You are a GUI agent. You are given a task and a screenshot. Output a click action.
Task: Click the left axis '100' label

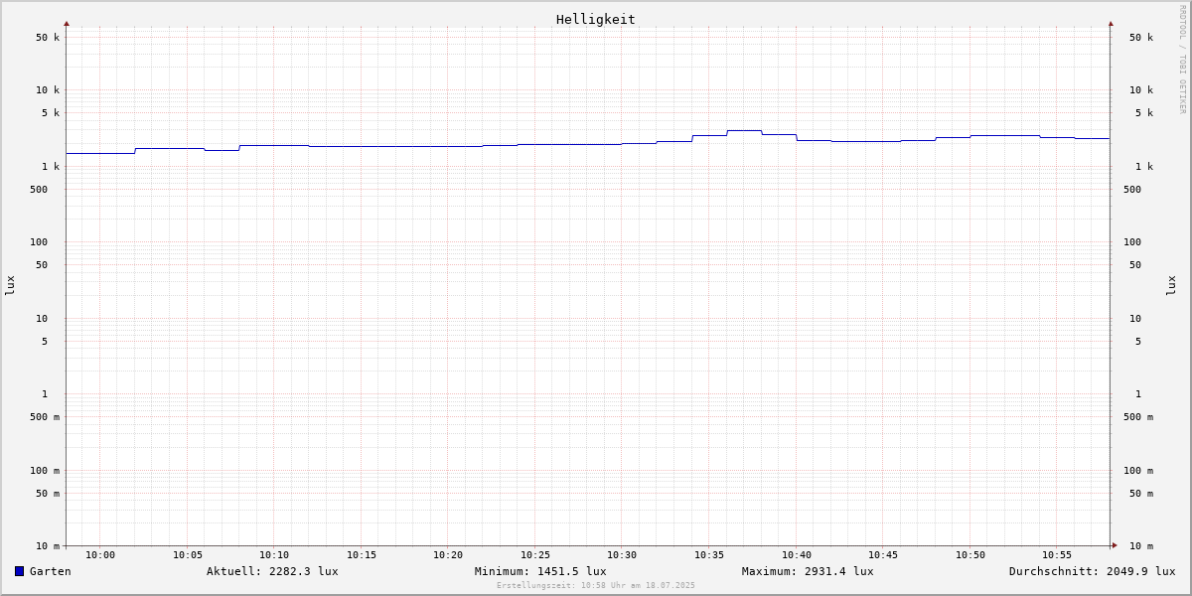(x=39, y=242)
